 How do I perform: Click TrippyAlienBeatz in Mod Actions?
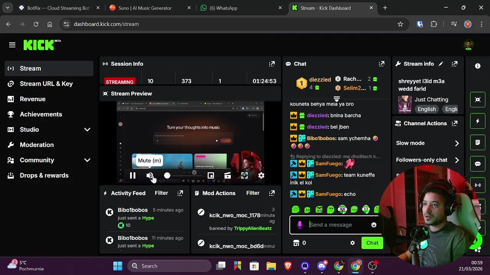pos(253,228)
